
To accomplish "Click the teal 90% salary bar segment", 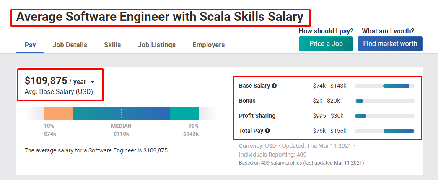I will click(184, 114).
